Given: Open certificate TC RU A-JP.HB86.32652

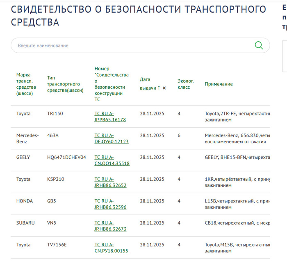Looking at the screenshot, I should (110, 182).
